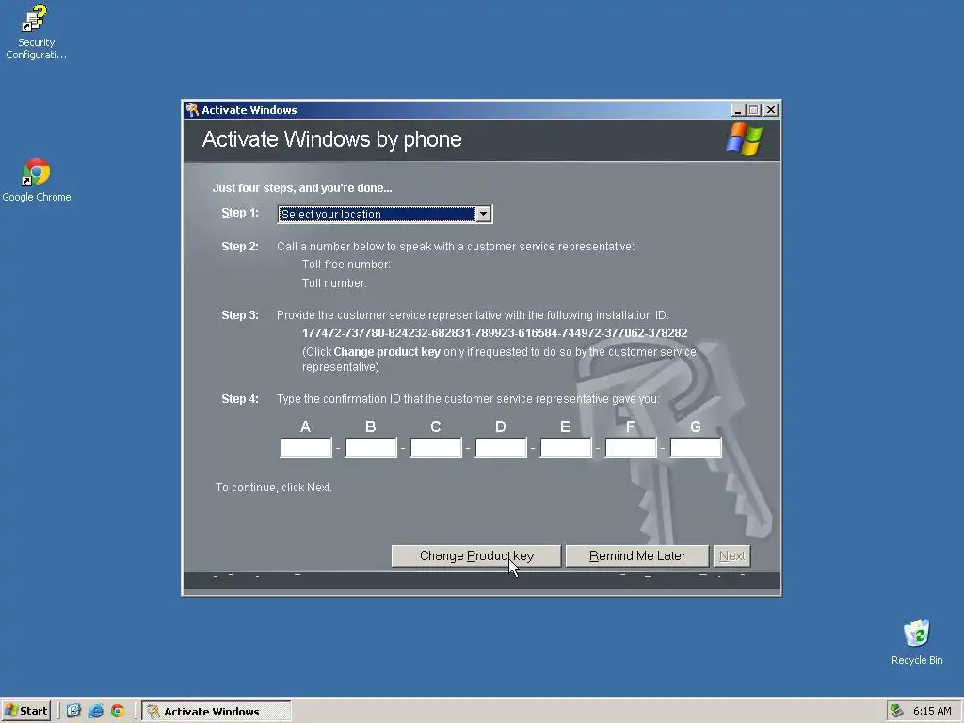Click the location dropdown arrow button
The height and width of the screenshot is (723, 964).
483,214
